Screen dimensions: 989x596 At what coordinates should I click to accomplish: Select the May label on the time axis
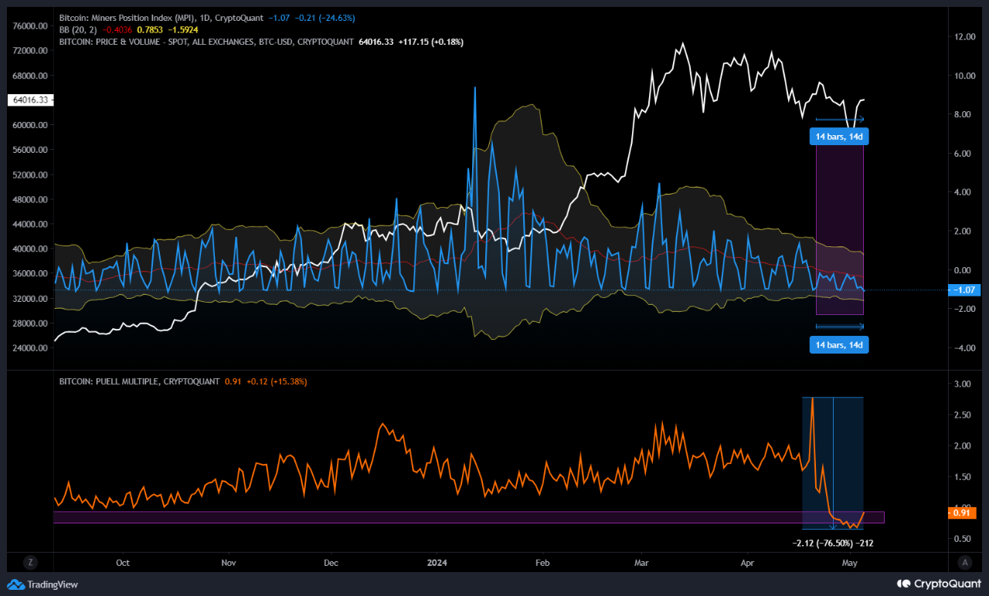tap(849, 563)
